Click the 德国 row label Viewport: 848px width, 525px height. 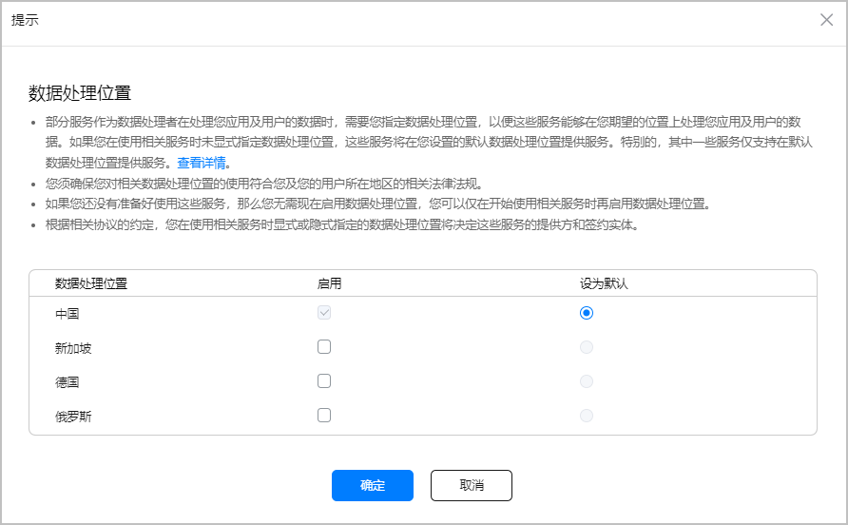[x=67, y=382]
